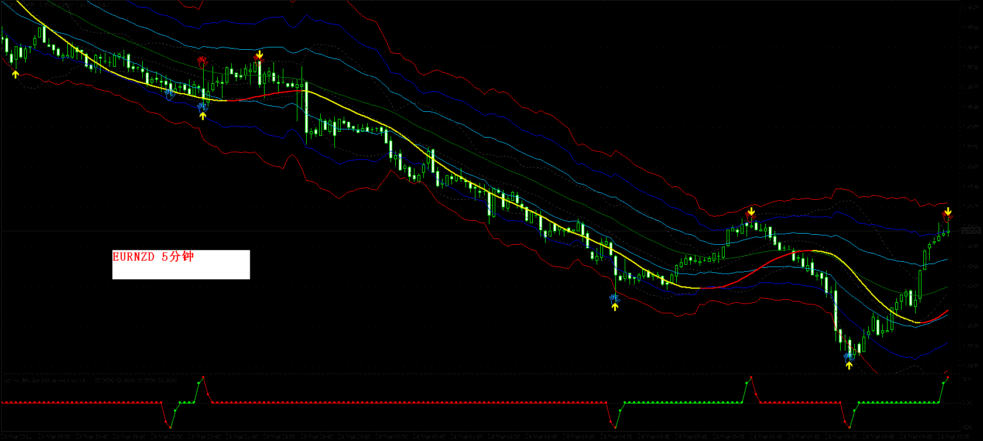The height and width of the screenshot is (441, 983).
Task: Click the yellow down arrow at the mid-rally peak
Action: coord(751,211)
